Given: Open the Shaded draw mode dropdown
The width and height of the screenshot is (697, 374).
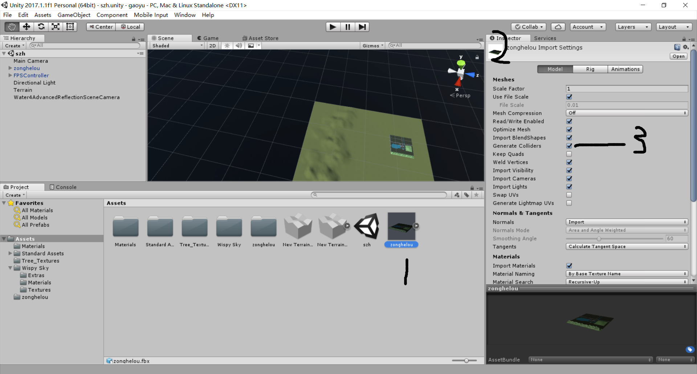Looking at the screenshot, I should 178,46.
